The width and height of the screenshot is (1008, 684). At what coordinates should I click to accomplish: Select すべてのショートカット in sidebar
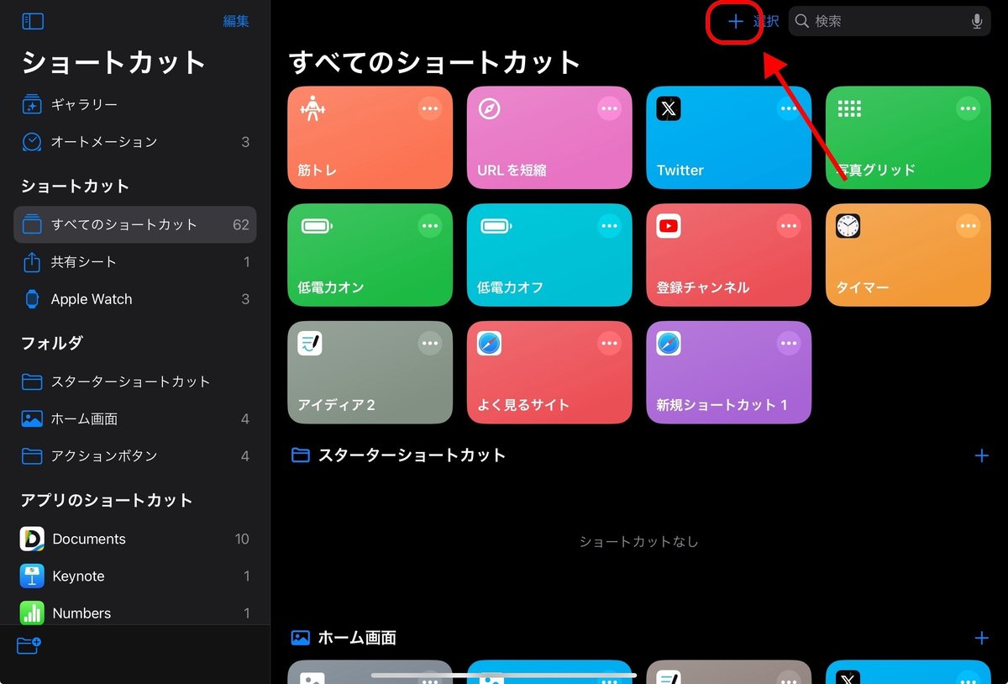[x=135, y=224]
